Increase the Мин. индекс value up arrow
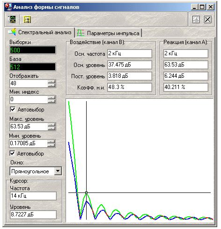The height and width of the screenshot is (229, 221). (52, 97)
